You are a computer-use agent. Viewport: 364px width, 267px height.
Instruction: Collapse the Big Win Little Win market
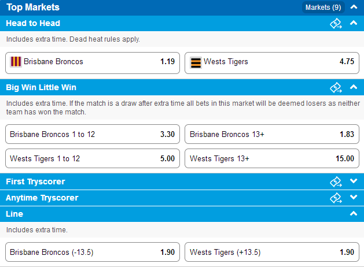[x=354, y=87]
